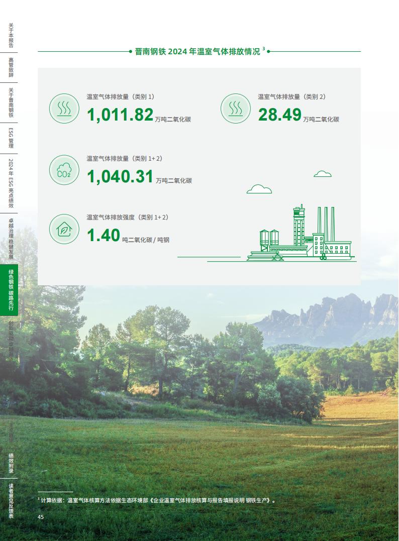Open the 读者意见反馈表 sidebar tab

11,501
